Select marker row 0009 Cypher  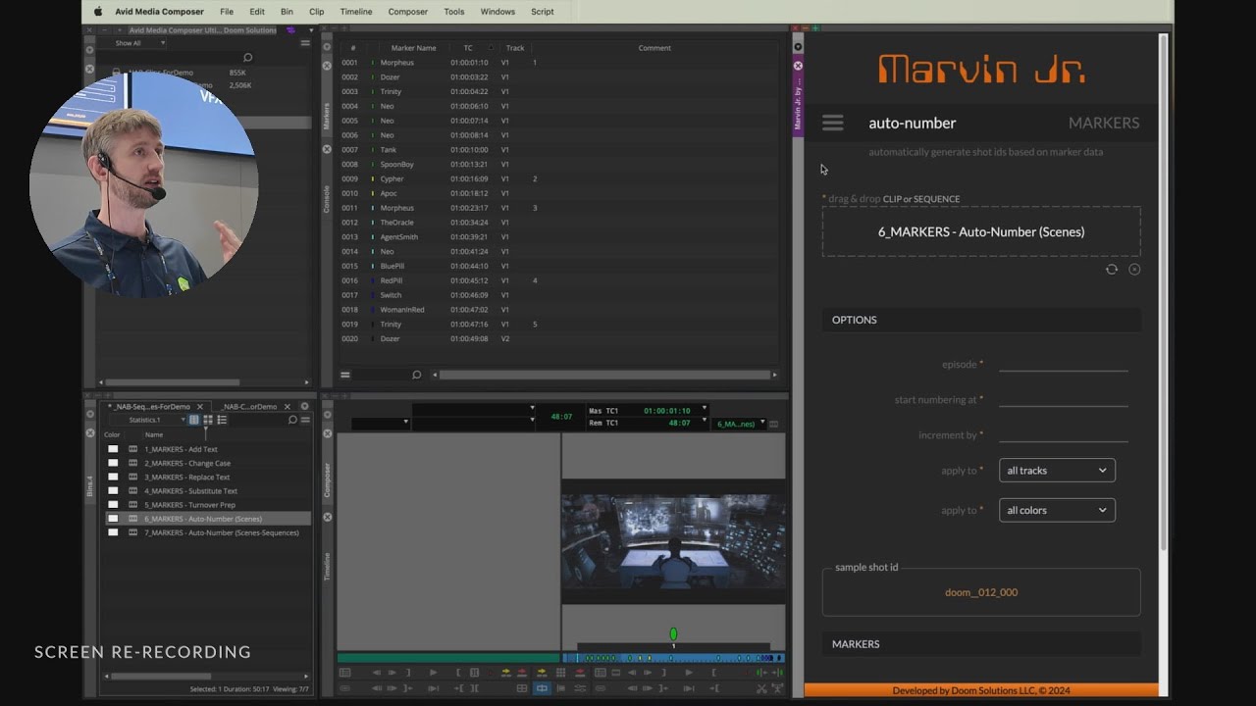pos(559,178)
